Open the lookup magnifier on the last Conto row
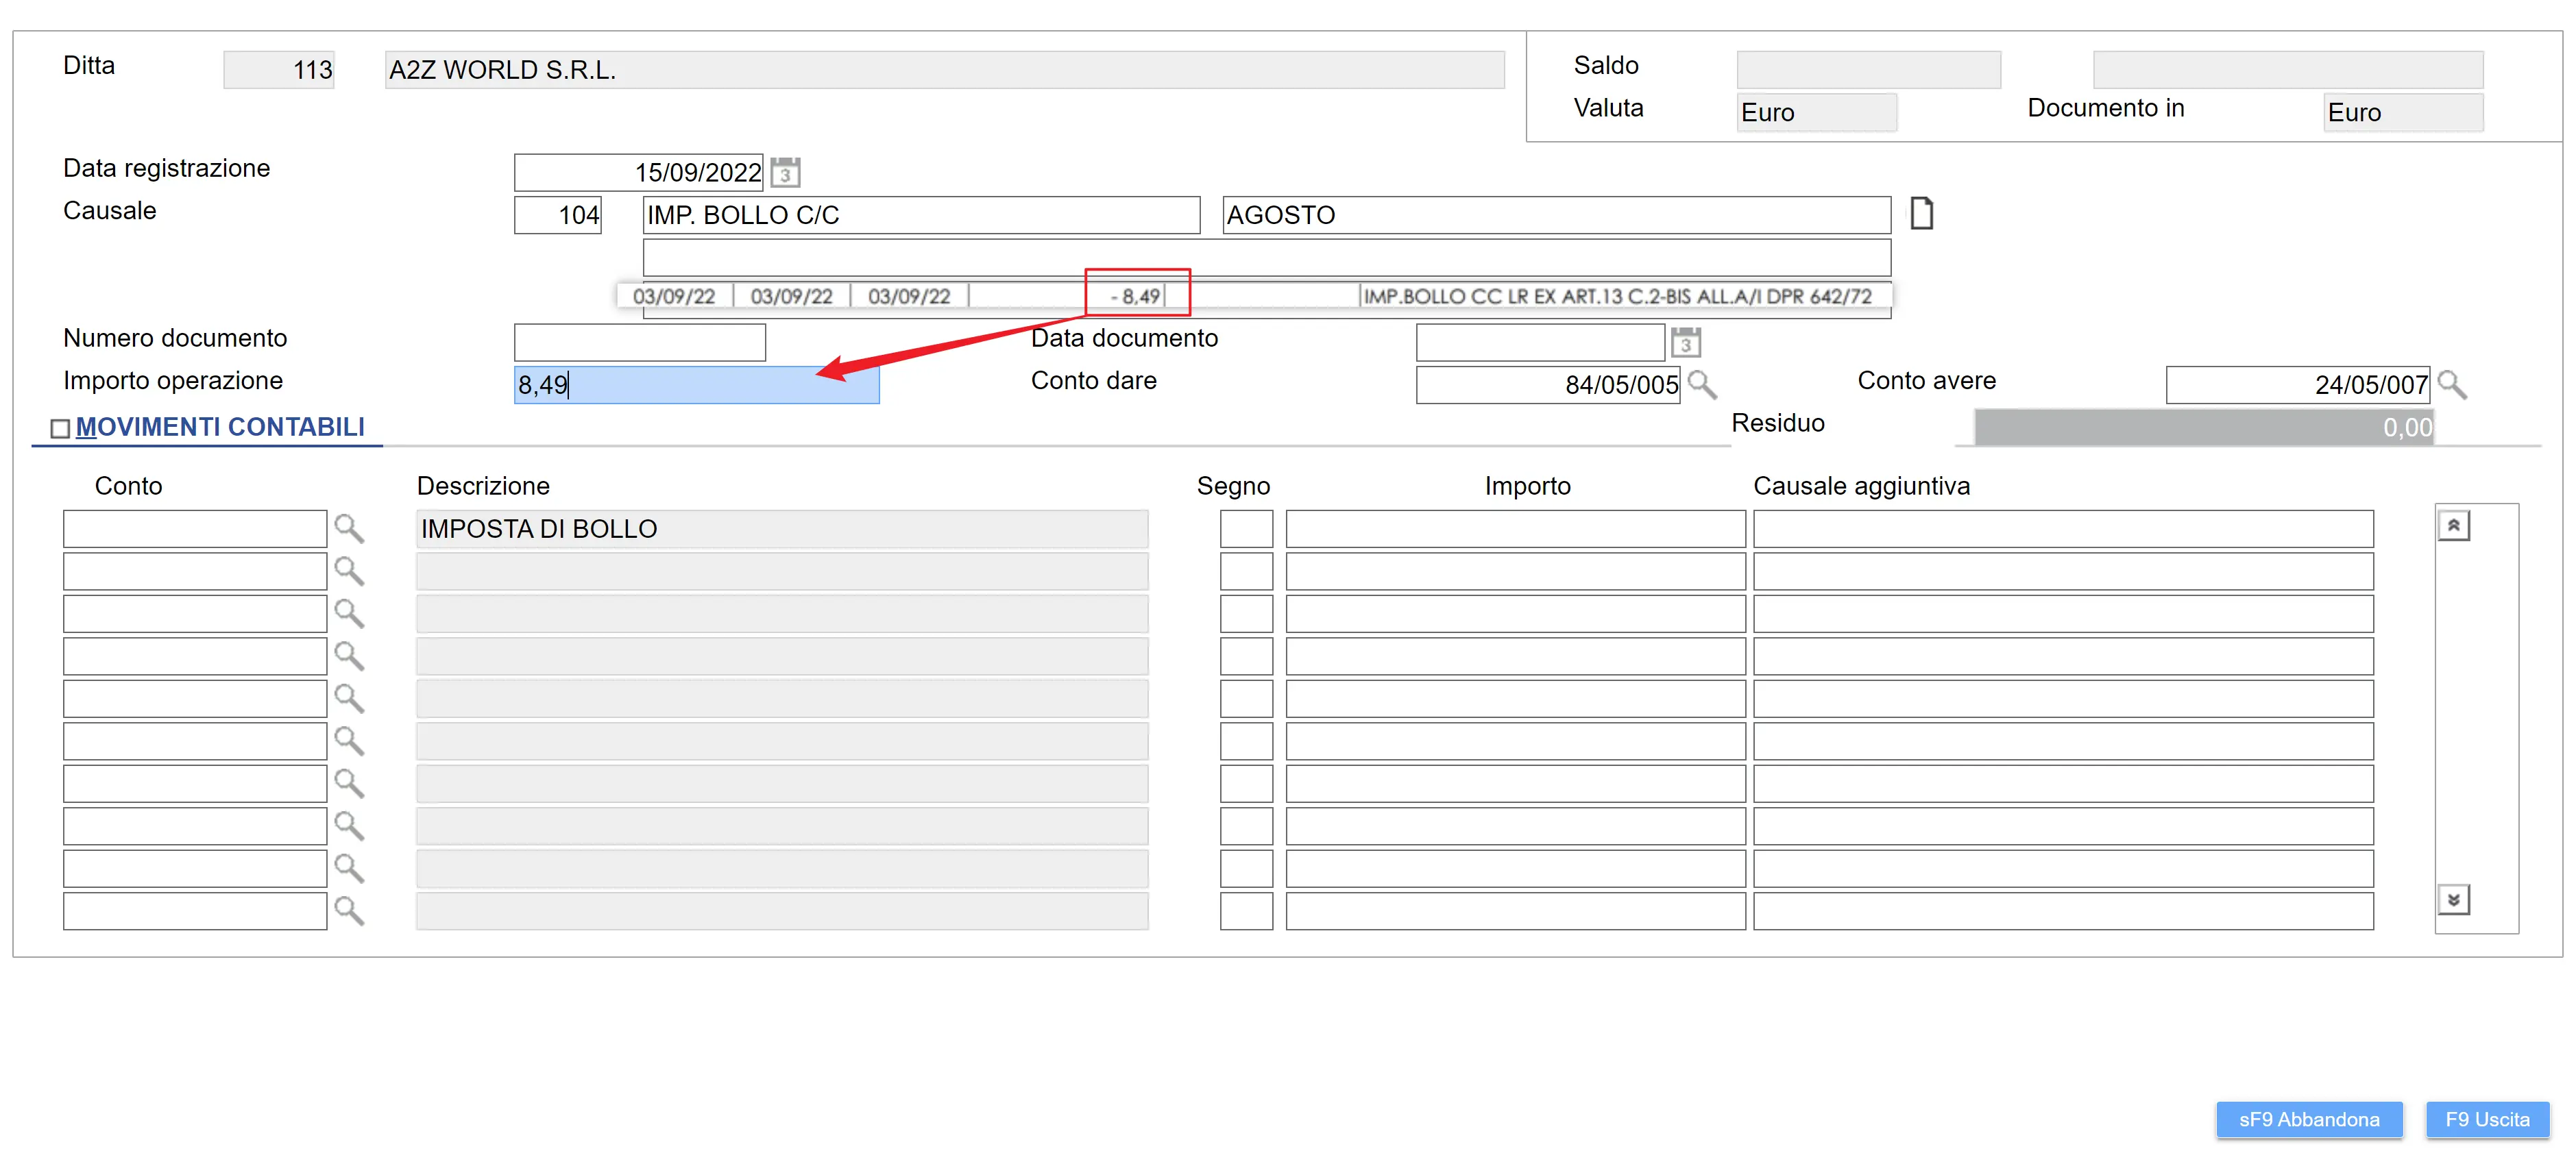This screenshot has height=1151, width=2576. pos(348,911)
